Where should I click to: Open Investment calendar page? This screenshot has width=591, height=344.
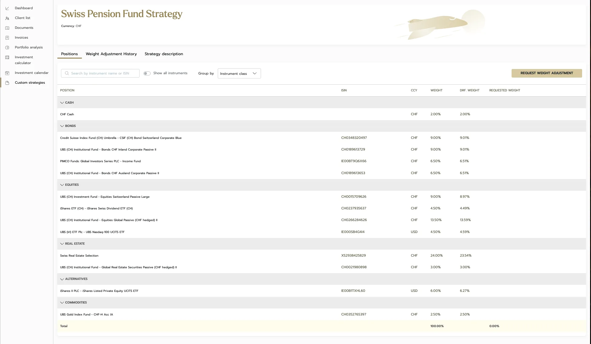tap(32, 73)
